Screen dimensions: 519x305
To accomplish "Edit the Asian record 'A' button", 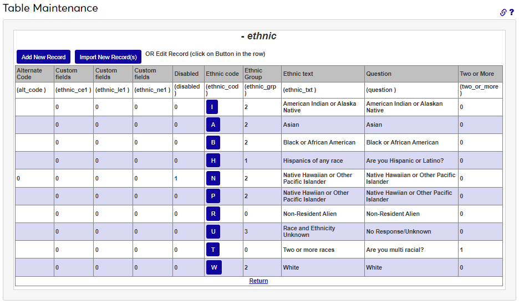I will pos(213,125).
